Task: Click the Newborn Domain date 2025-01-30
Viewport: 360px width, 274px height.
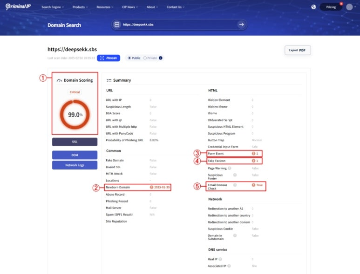Action: (162, 187)
